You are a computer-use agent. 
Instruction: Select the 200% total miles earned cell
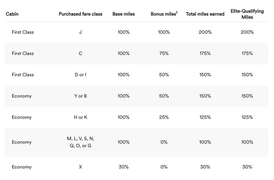click(x=205, y=32)
